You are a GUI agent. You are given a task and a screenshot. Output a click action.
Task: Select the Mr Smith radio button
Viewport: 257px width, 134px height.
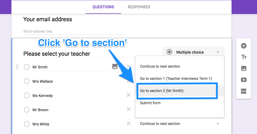click(x=27, y=67)
